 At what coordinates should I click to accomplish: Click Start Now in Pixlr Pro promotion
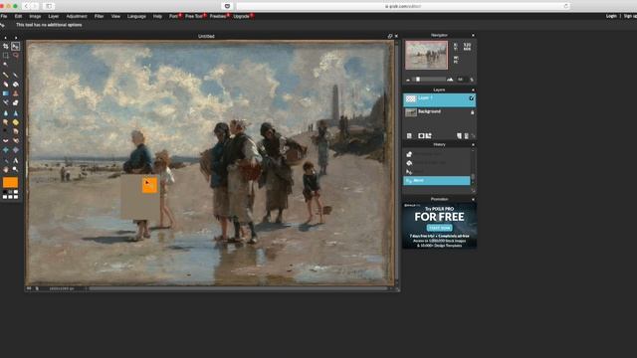coord(439,228)
